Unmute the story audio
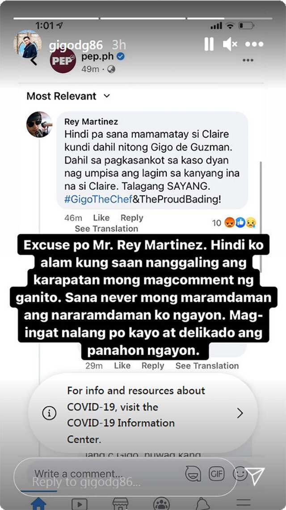 click(230, 44)
